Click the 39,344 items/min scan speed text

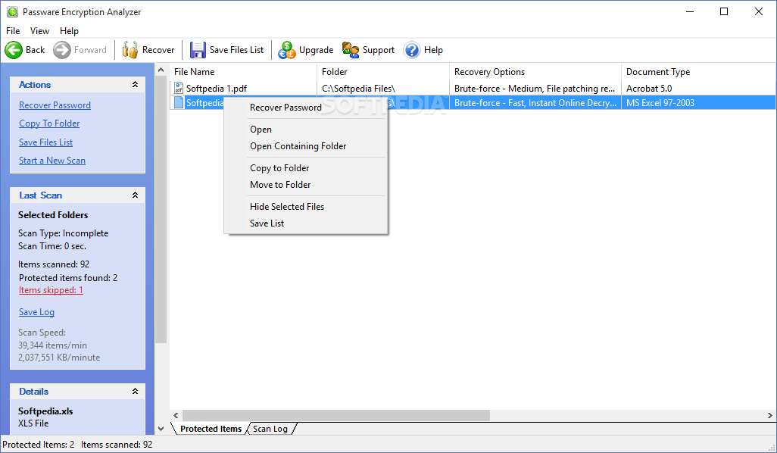click(x=52, y=345)
